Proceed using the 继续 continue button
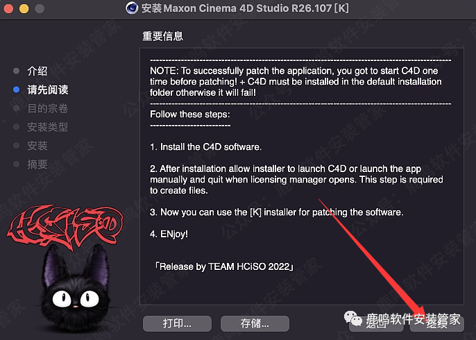The width and height of the screenshot is (476, 340). pos(437,323)
